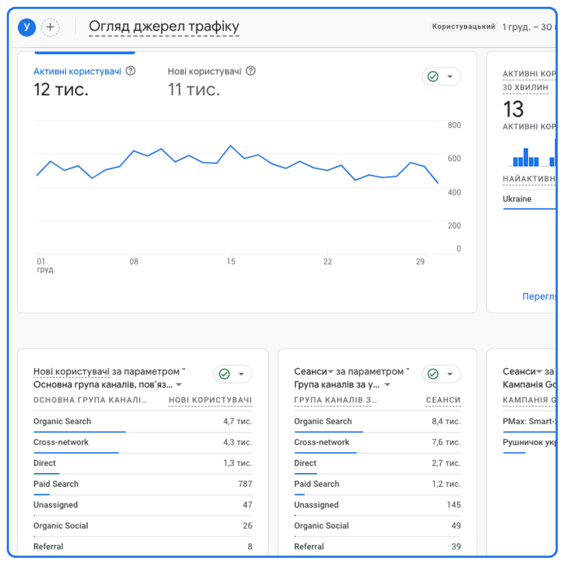Click green checkmark status icon on line chart card
The image size is (568, 568).
(x=433, y=77)
